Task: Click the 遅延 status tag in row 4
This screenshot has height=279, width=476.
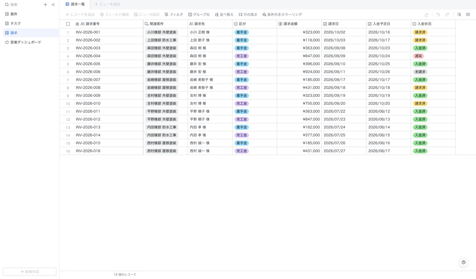Action: coord(418,56)
